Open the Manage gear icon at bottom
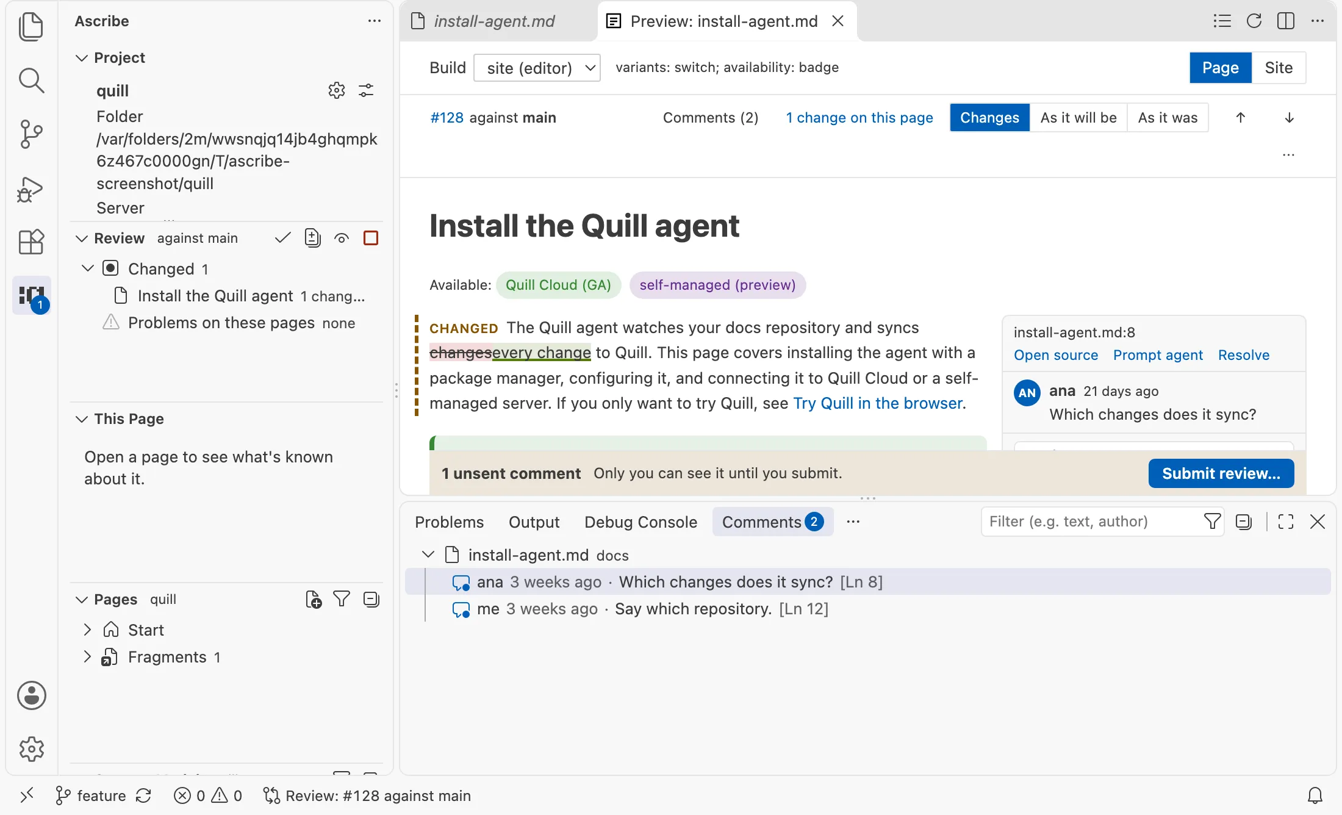This screenshot has height=815, width=1342. (31, 749)
